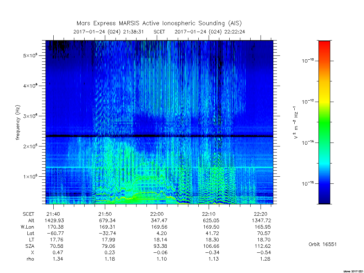Click the 5×10^6 frequency axis label

[x=30, y=55]
